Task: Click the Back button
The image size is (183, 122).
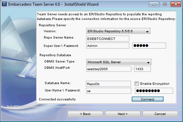Action: 85,114
